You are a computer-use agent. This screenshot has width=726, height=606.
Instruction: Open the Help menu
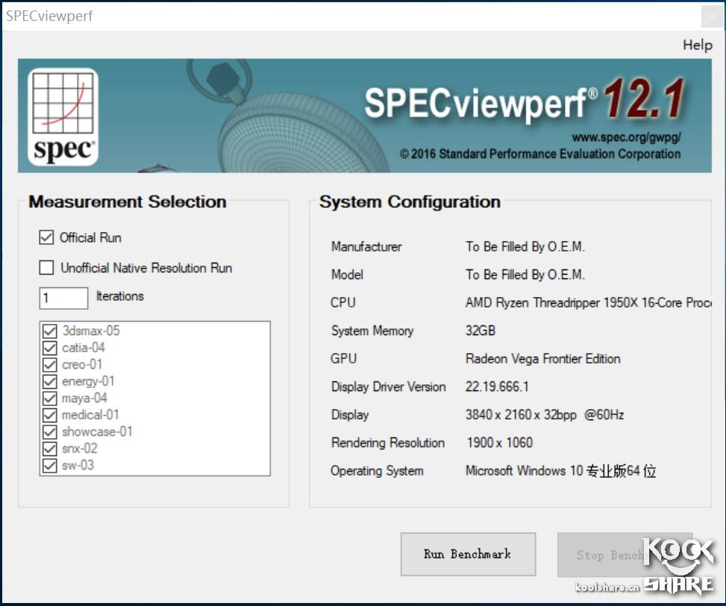[697, 45]
